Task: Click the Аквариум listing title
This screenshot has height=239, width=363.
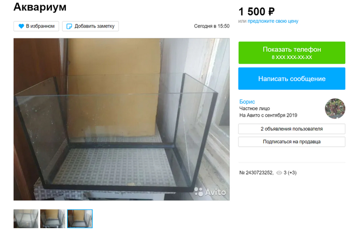Action: [x=40, y=7]
